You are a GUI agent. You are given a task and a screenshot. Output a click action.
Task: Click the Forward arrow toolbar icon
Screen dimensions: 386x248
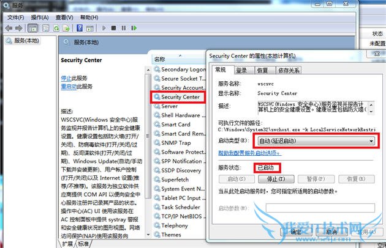[x=19, y=28]
